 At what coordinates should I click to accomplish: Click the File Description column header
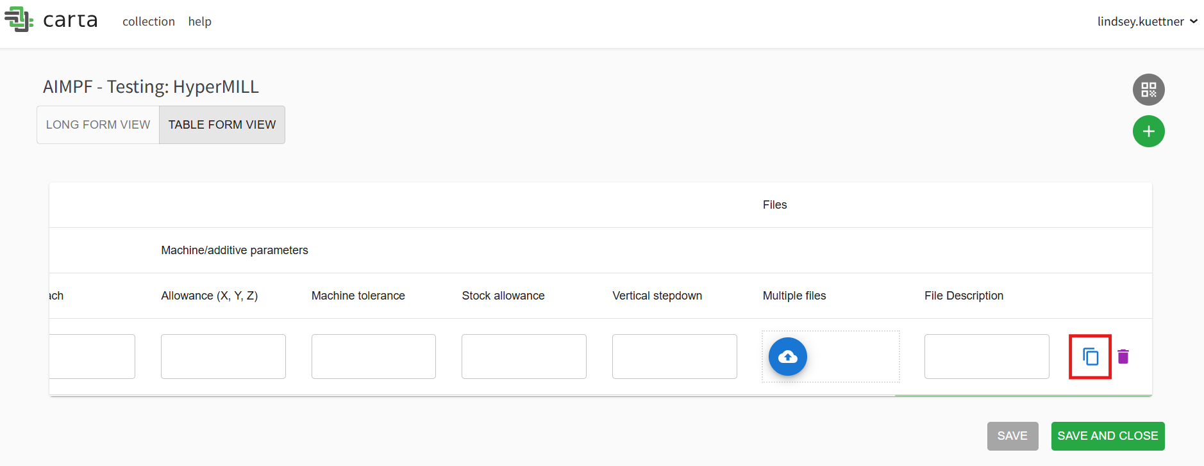coord(964,296)
